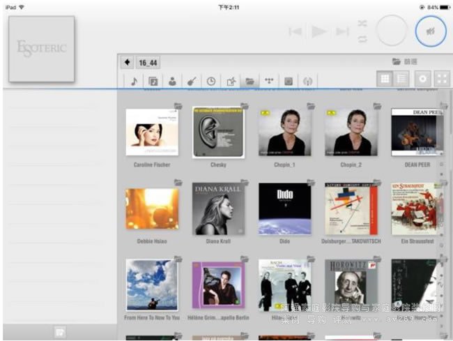Open the Folders browse tab icon

(x=249, y=81)
